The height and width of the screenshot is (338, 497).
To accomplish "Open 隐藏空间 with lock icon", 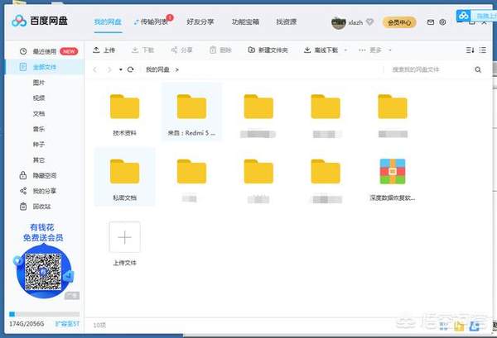I will click(x=38, y=175).
